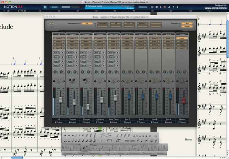
Task: Click the send knob beside Bus B on Triangle strip
Action: pos(90,61)
